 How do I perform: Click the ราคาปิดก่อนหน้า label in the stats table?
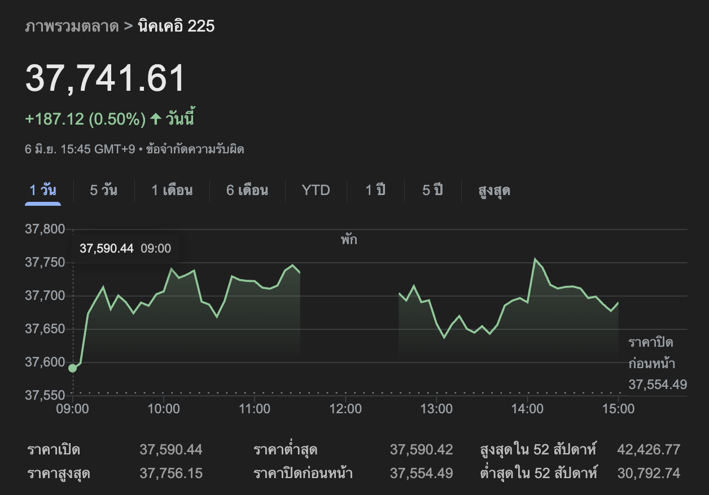(x=303, y=473)
